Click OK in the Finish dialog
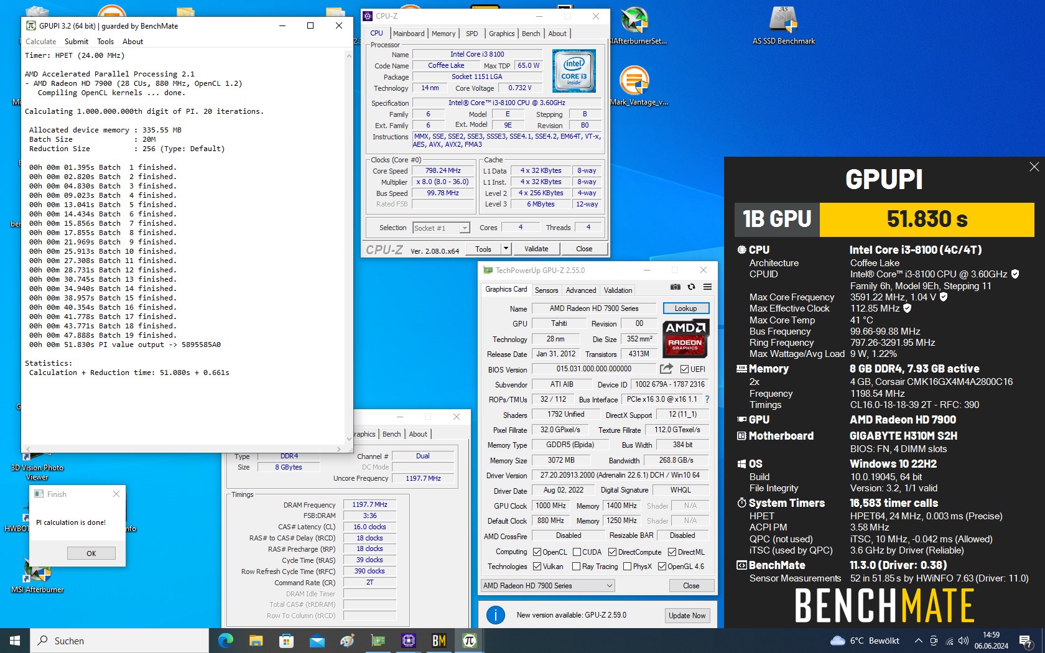 [91, 553]
